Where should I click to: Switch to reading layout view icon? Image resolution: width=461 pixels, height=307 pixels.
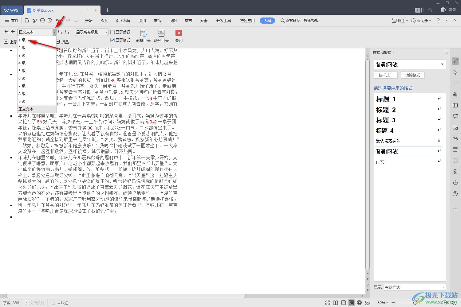pyautogui.click(x=336, y=303)
